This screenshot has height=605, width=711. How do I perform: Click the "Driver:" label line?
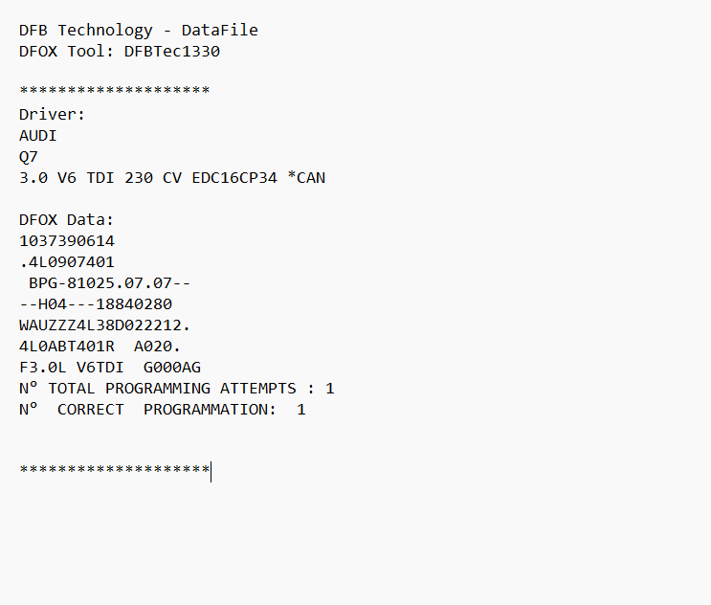(x=52, y=115)
